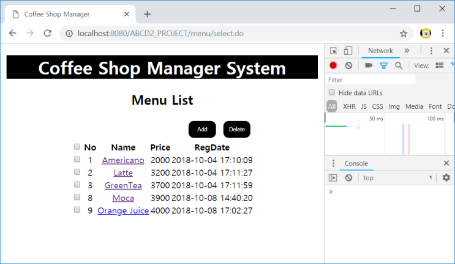Check the box for the Americano row
The image size is (455, 264).
pos(77,159)
